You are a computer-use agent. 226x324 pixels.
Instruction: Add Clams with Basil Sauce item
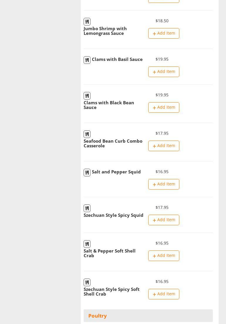pos(163,72)
